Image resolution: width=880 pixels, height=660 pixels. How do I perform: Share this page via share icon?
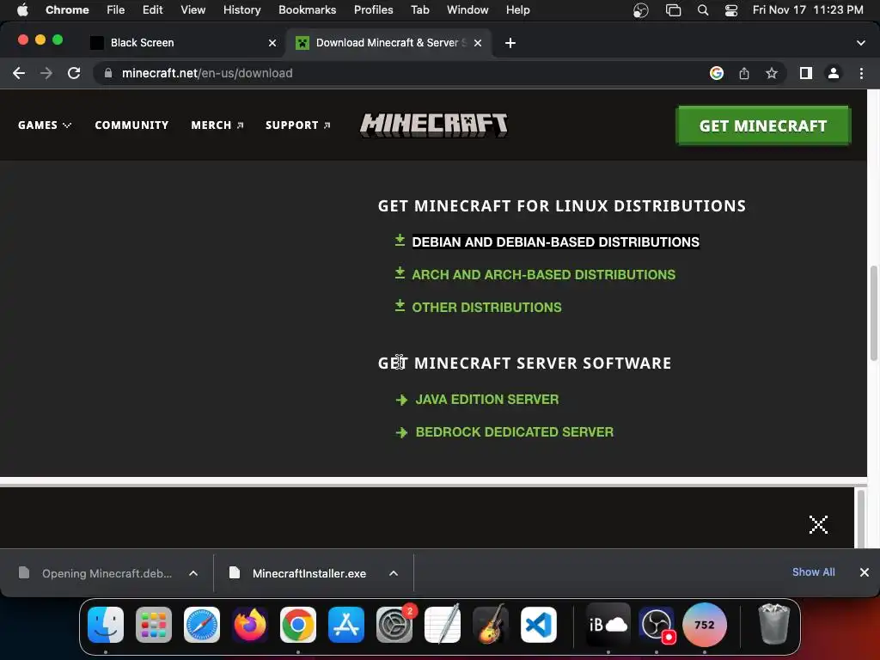(x=744, y=73)
